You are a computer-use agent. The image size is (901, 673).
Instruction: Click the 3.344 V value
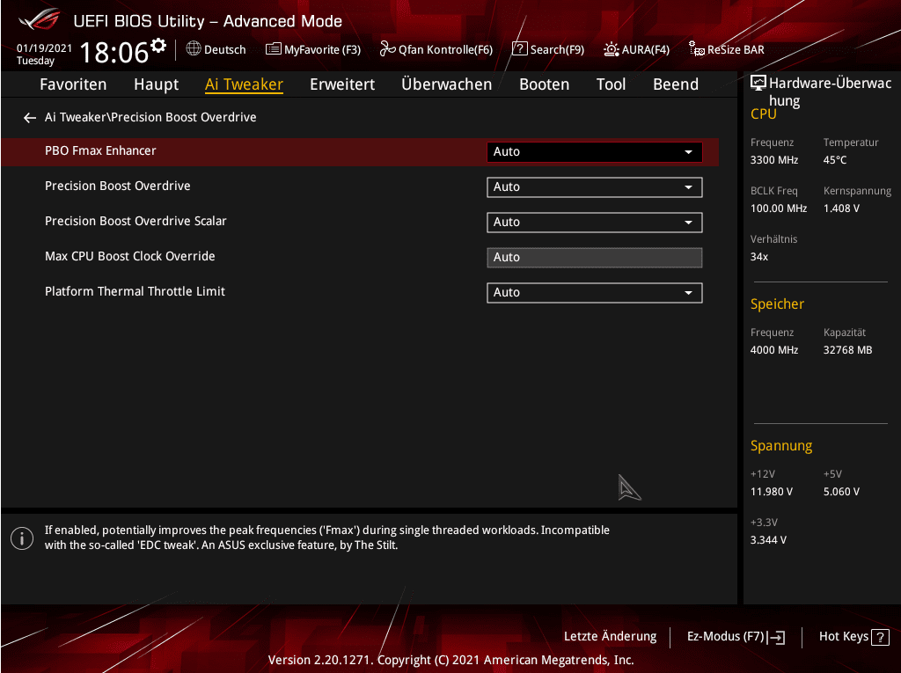(768, 539)
